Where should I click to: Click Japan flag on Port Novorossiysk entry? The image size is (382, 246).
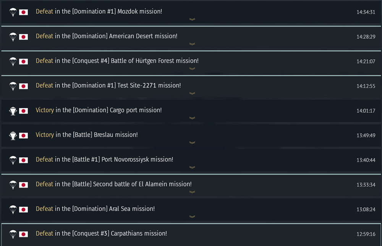[23, 160]
